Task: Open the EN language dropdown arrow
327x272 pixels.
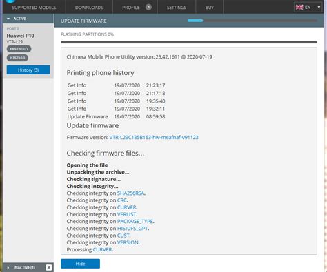Action: [319, 7]
